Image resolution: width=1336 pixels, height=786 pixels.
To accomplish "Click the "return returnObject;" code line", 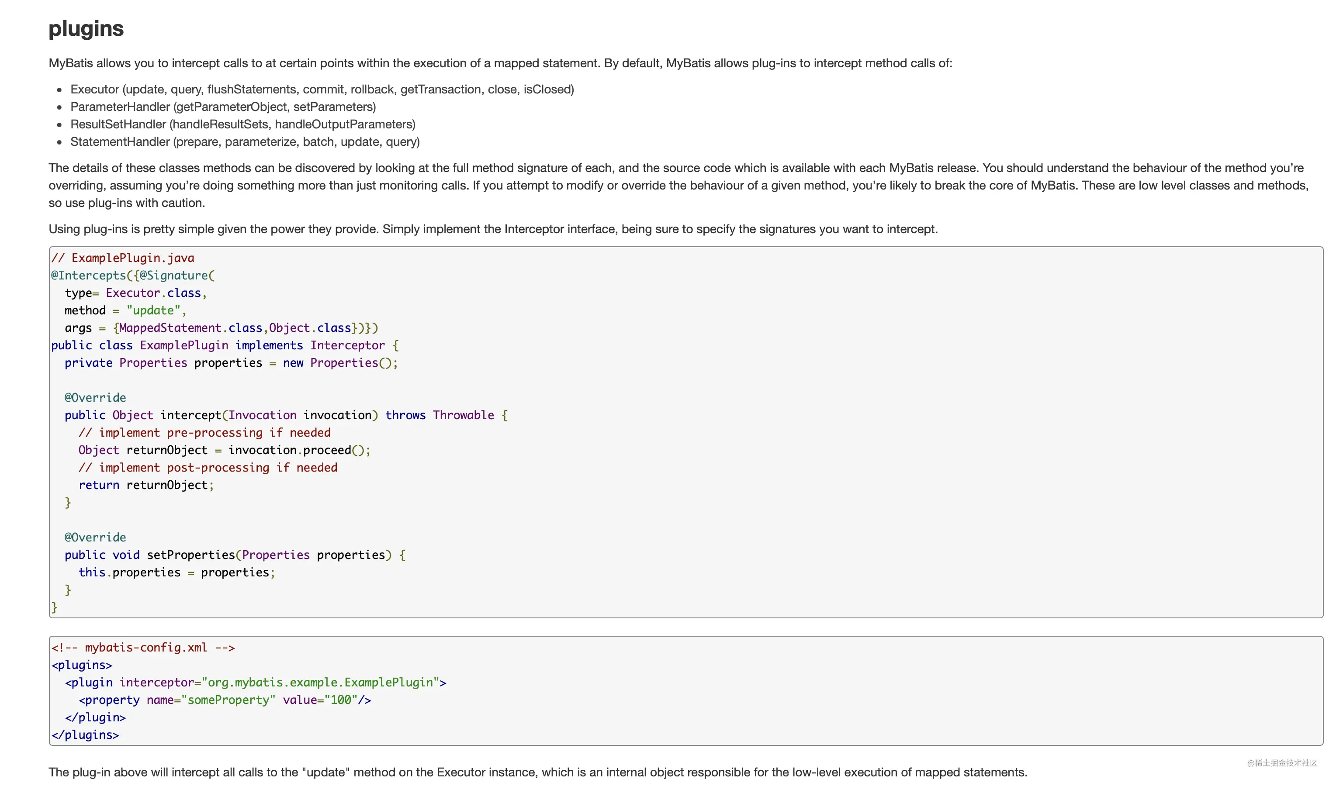I will coord(146,485).
